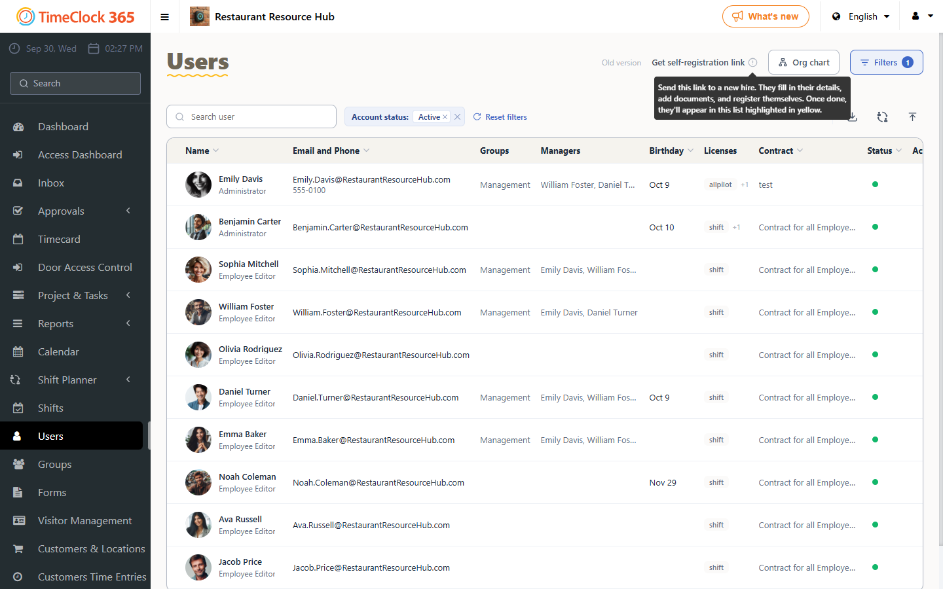
Task: Click the refresh sync icon
Action: [x=882, y=117]
